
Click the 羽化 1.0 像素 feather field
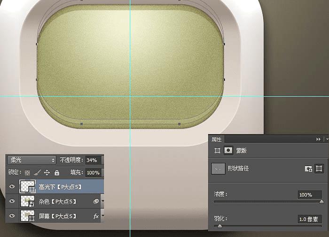(310, 219)
